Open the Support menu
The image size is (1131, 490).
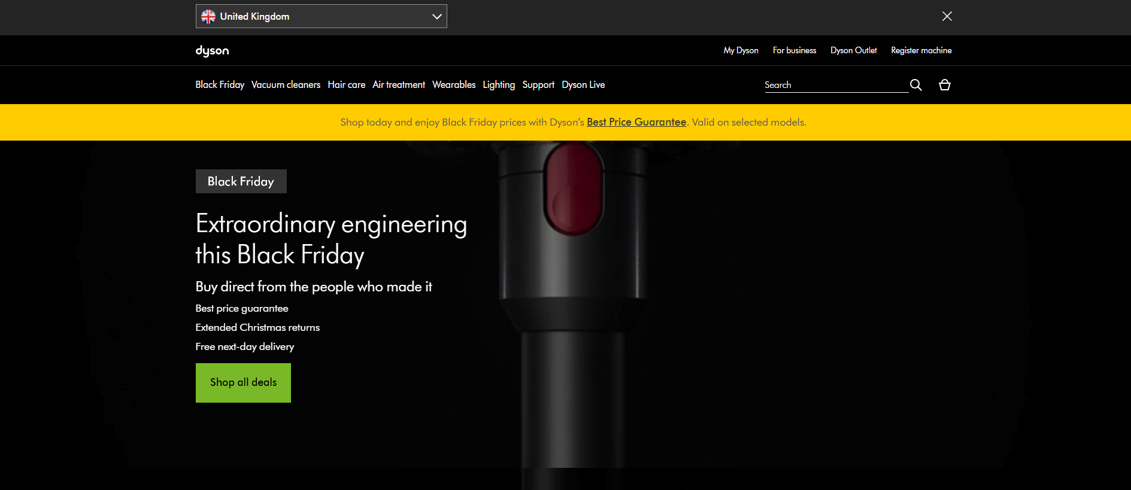coord(538,85)
